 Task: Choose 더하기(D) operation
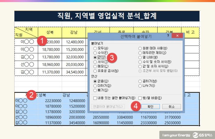click(95, 86)
